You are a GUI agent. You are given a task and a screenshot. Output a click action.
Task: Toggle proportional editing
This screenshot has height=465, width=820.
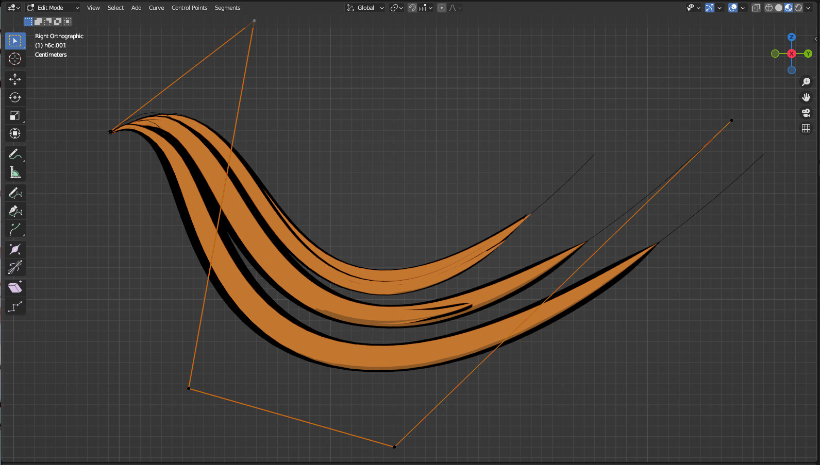[442, 8]
